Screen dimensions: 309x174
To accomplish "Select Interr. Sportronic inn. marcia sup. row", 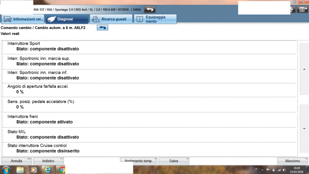I will pyautogui.click(x=149, y=62).
